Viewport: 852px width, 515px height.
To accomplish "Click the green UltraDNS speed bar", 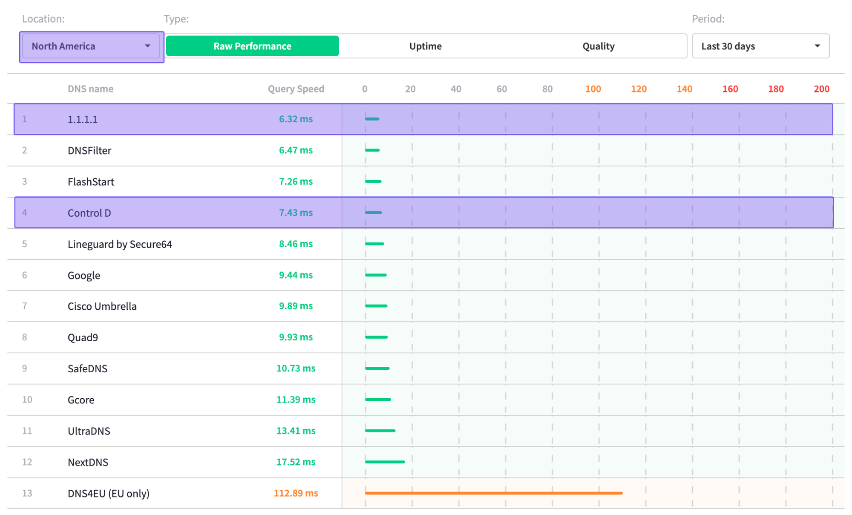I will (380, 431).
